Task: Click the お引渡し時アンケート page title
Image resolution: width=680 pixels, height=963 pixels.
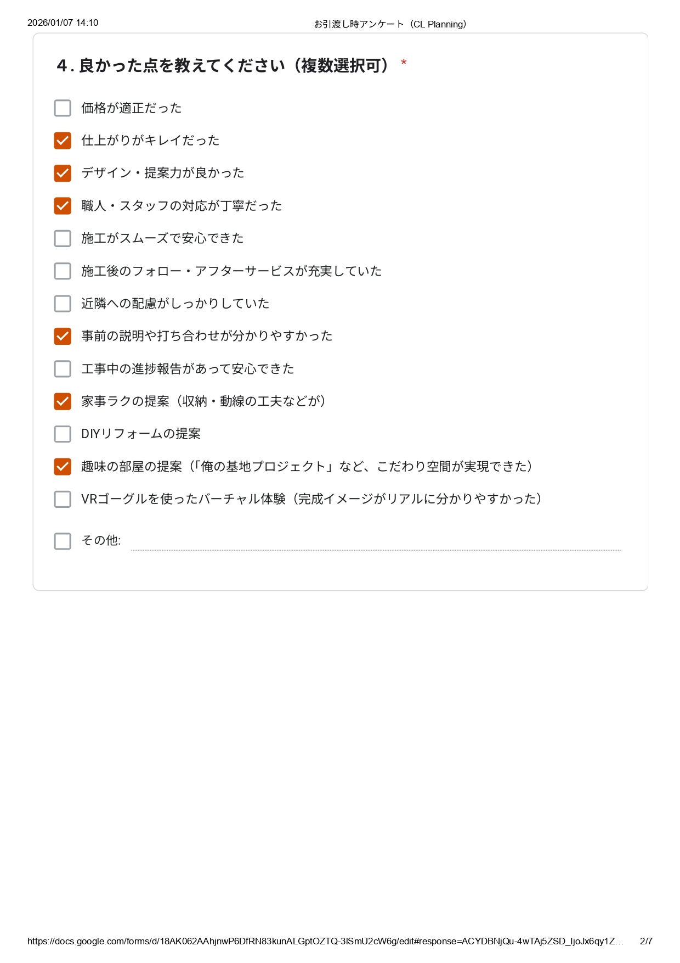Action: pos(390,24)
